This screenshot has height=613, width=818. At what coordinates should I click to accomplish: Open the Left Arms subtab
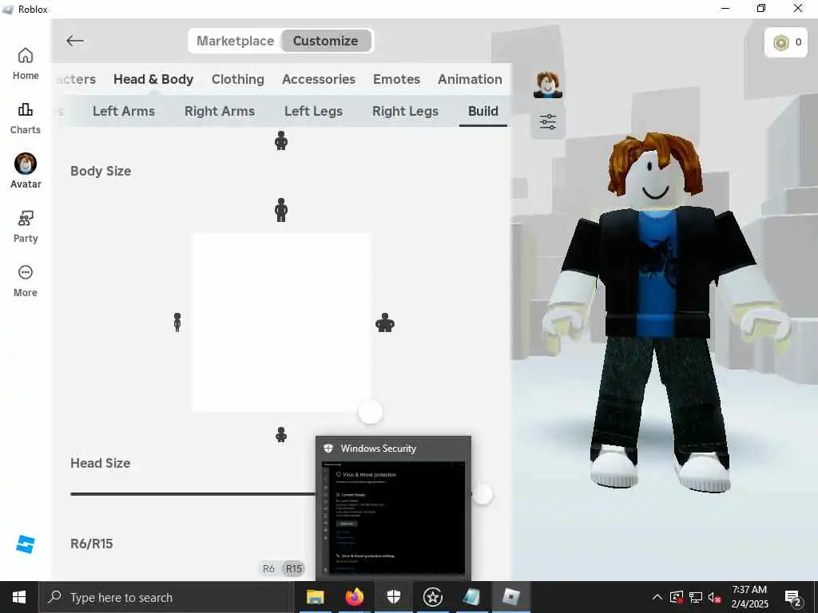(124, 111)
